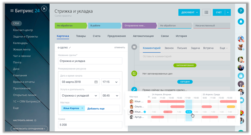
Task: Click the list view icon near Документ
Action: 206,12
